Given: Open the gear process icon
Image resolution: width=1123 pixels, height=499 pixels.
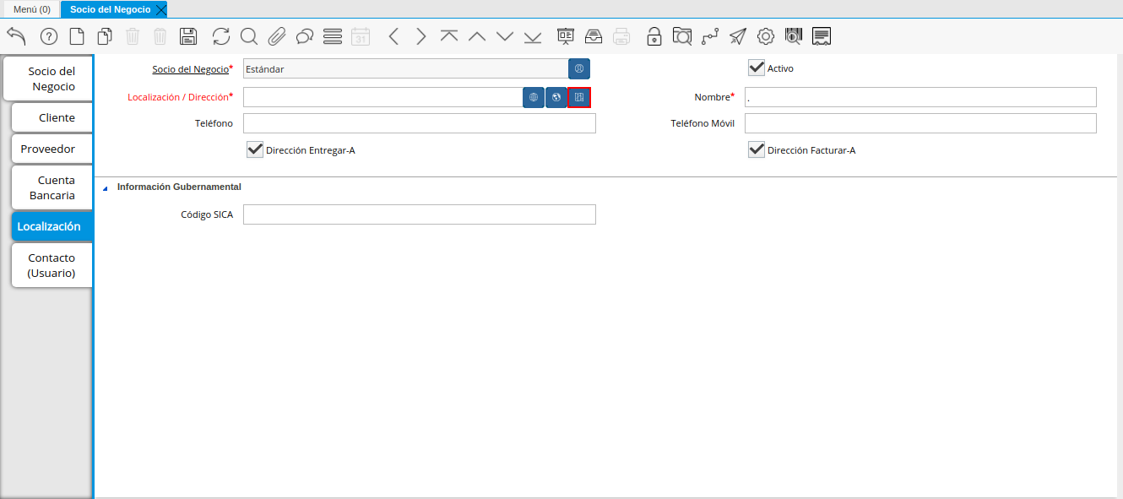Looking at the screenshot, I should point(766,36).
